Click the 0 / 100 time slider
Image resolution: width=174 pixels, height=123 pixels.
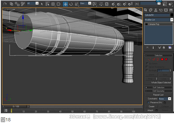[x=16, y=106]
